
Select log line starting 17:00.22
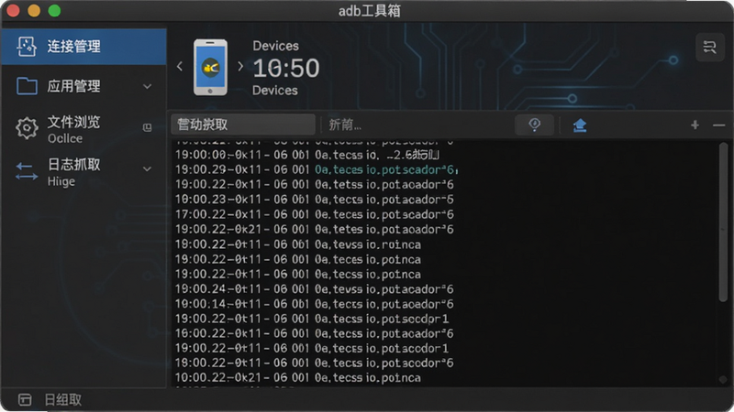314,214
